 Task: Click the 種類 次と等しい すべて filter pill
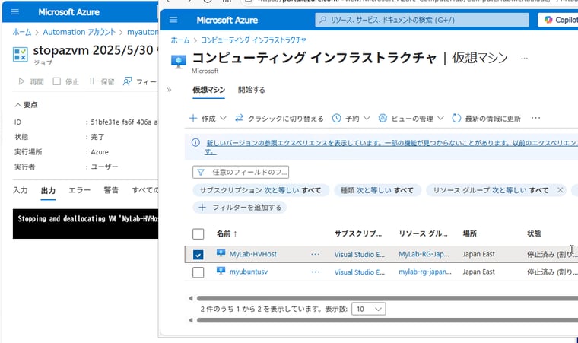(x=377, y=190)
